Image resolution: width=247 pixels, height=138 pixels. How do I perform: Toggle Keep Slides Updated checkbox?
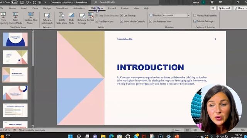[96, 15]
